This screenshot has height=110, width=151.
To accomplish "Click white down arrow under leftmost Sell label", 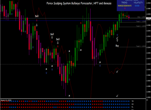I will (37, 25).
